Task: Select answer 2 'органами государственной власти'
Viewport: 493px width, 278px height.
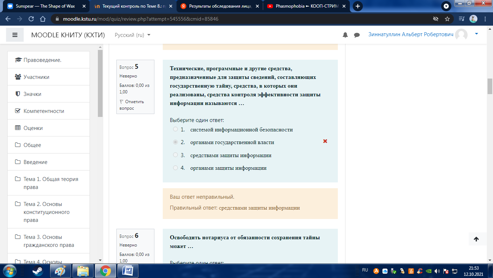Action: tap(175, 142)
